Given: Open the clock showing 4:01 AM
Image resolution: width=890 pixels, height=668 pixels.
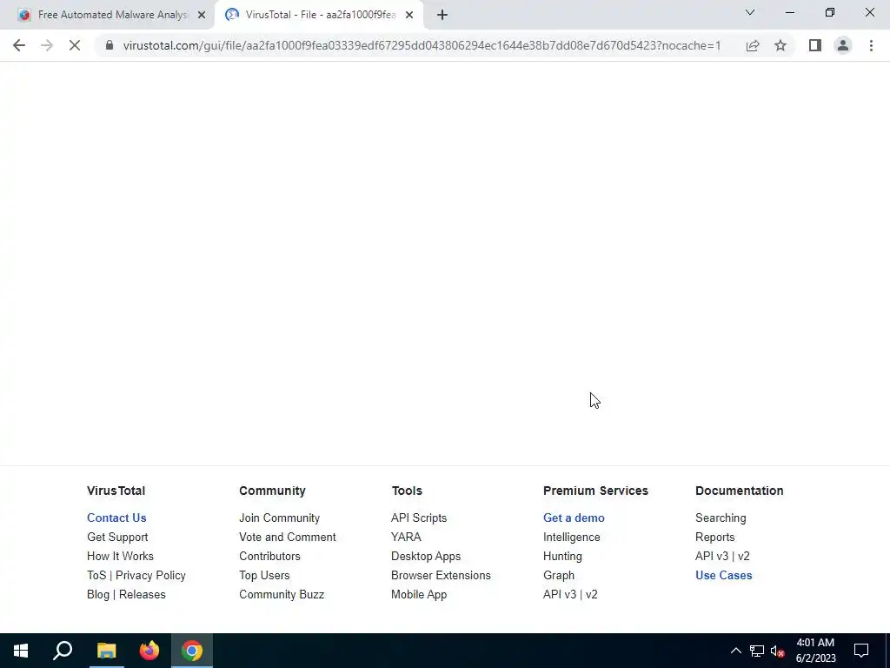Looking at the screenshot, I should [815, 651].
